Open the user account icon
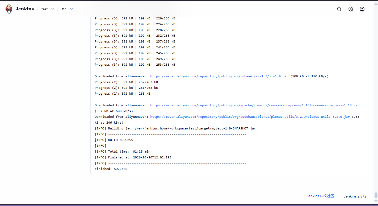The image size is (378, 206). point(362,9)
